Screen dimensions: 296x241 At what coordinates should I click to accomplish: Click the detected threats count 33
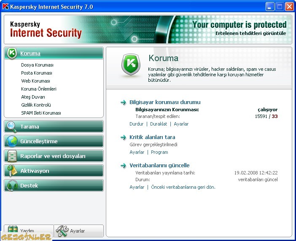coord(274,116)
